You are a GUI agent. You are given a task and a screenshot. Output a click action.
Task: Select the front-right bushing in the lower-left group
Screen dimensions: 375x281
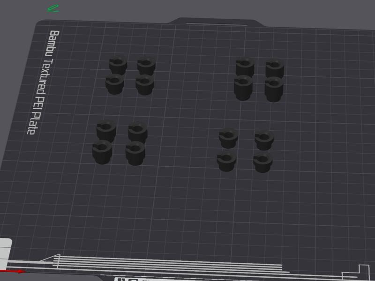pyautogui.click(x=135, y=153)
